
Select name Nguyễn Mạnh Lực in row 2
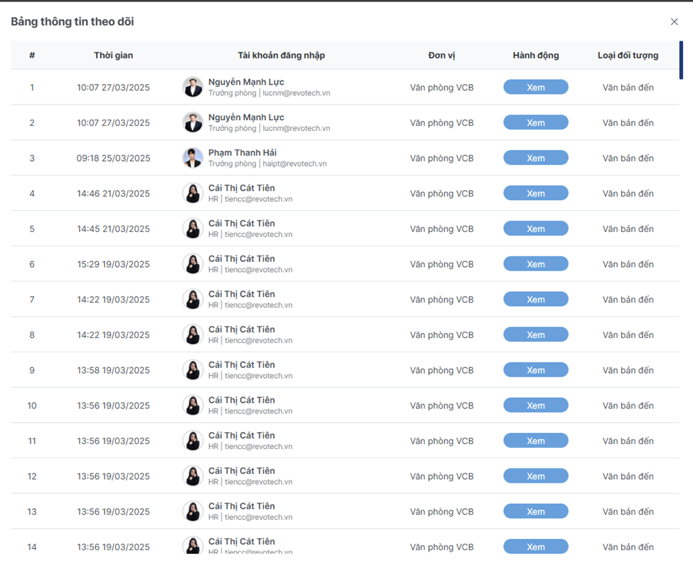click(x=246, y=117)
